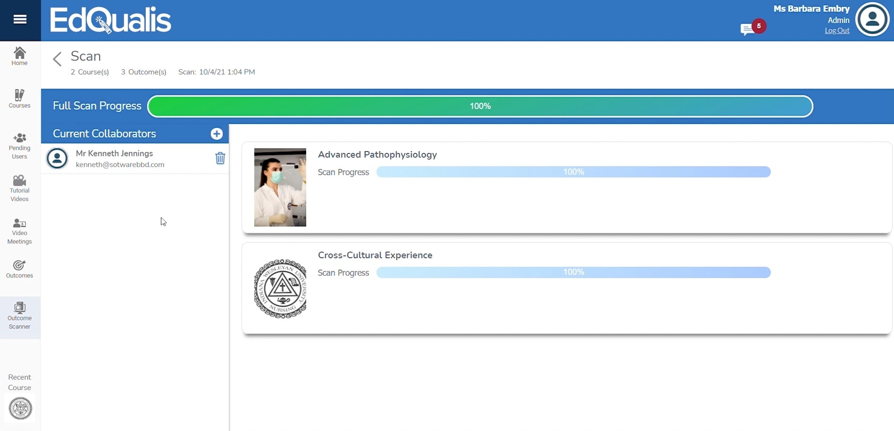Image resolution: width=894 pixels, height=431 pixels.
Task: Click Advanced Pathophysiology scan progress bar
Action: click(x=574, y=172)
